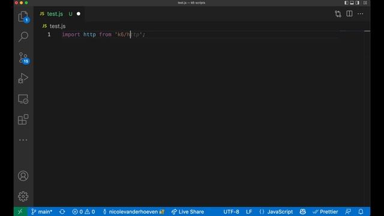
Task: Click the 'from' keyword in code
Action: (x=106, y=35)
